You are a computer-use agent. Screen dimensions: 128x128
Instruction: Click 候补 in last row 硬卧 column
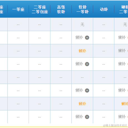click(x=122, y=117)
